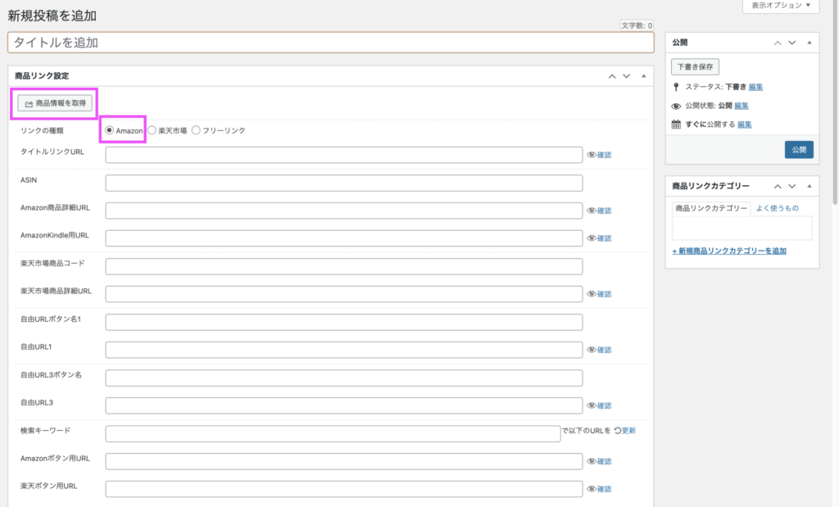Screen dimensions: 839x507
Task: Click the 楽天市場商品詳細URL input field
Action: point(343,294)
